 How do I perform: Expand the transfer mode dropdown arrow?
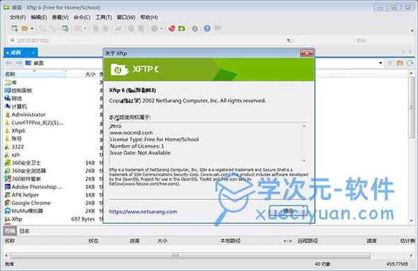pos(85,29)
